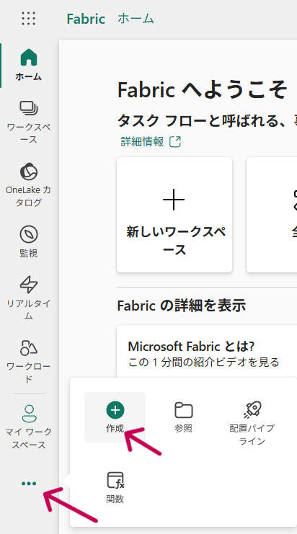Open the 詳細情報 link
This screenshot has width=297, height=534.
(142, 141)
